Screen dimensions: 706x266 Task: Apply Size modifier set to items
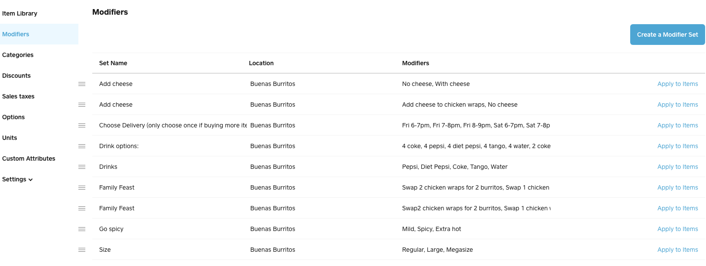(677, 250)
